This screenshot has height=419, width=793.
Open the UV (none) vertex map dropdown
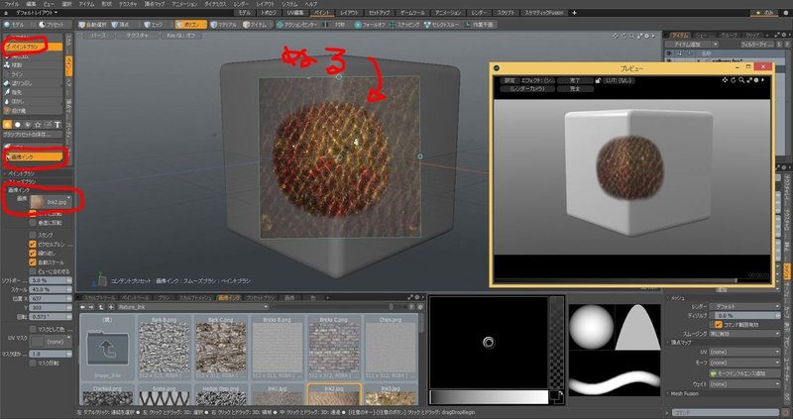coord(744,352)
